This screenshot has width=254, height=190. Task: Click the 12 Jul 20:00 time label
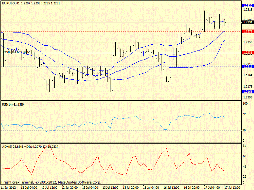point(70,188)
